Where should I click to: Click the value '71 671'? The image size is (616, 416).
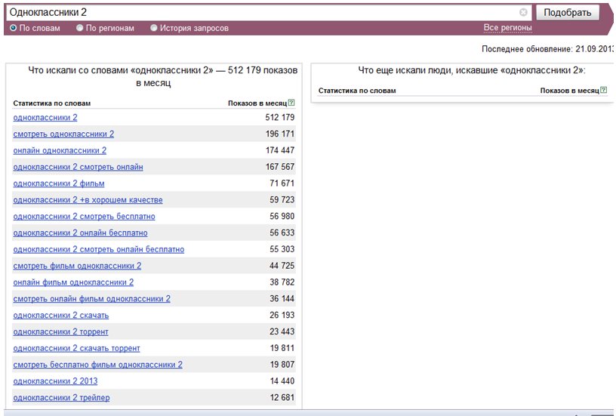[x=282, y=183]
